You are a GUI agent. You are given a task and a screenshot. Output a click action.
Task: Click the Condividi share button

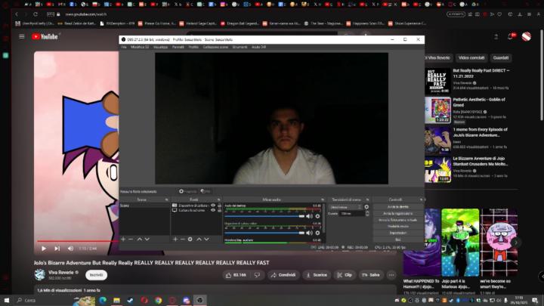coord(283,275)
